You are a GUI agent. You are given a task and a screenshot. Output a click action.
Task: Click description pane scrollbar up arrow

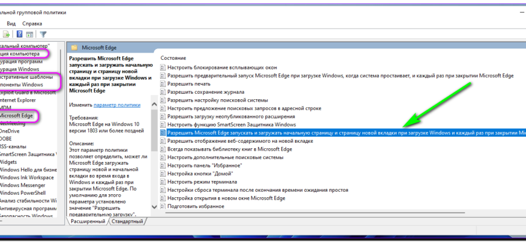[154, 105]
